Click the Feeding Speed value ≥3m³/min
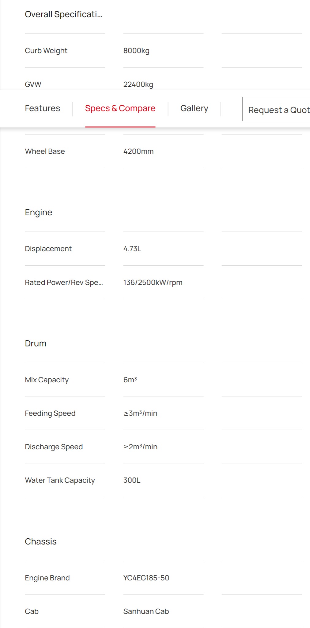310x628 pixels. pos(140,413)
